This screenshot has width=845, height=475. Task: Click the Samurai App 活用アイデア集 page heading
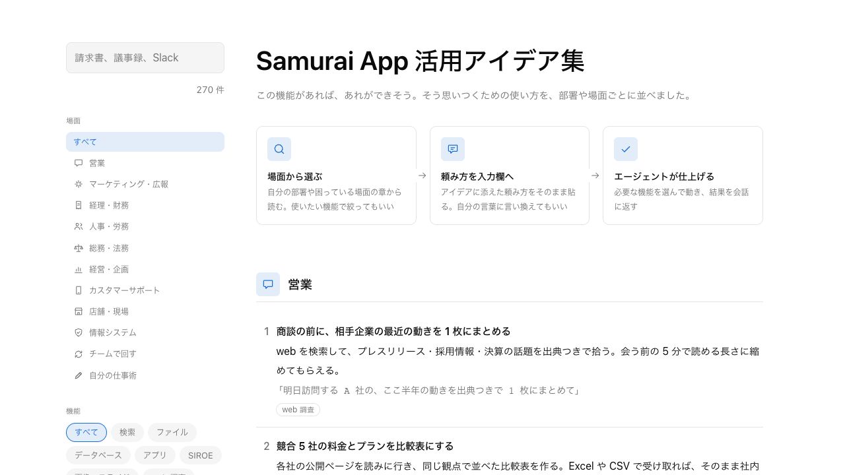pyautogui.click(x=421, y=61)
